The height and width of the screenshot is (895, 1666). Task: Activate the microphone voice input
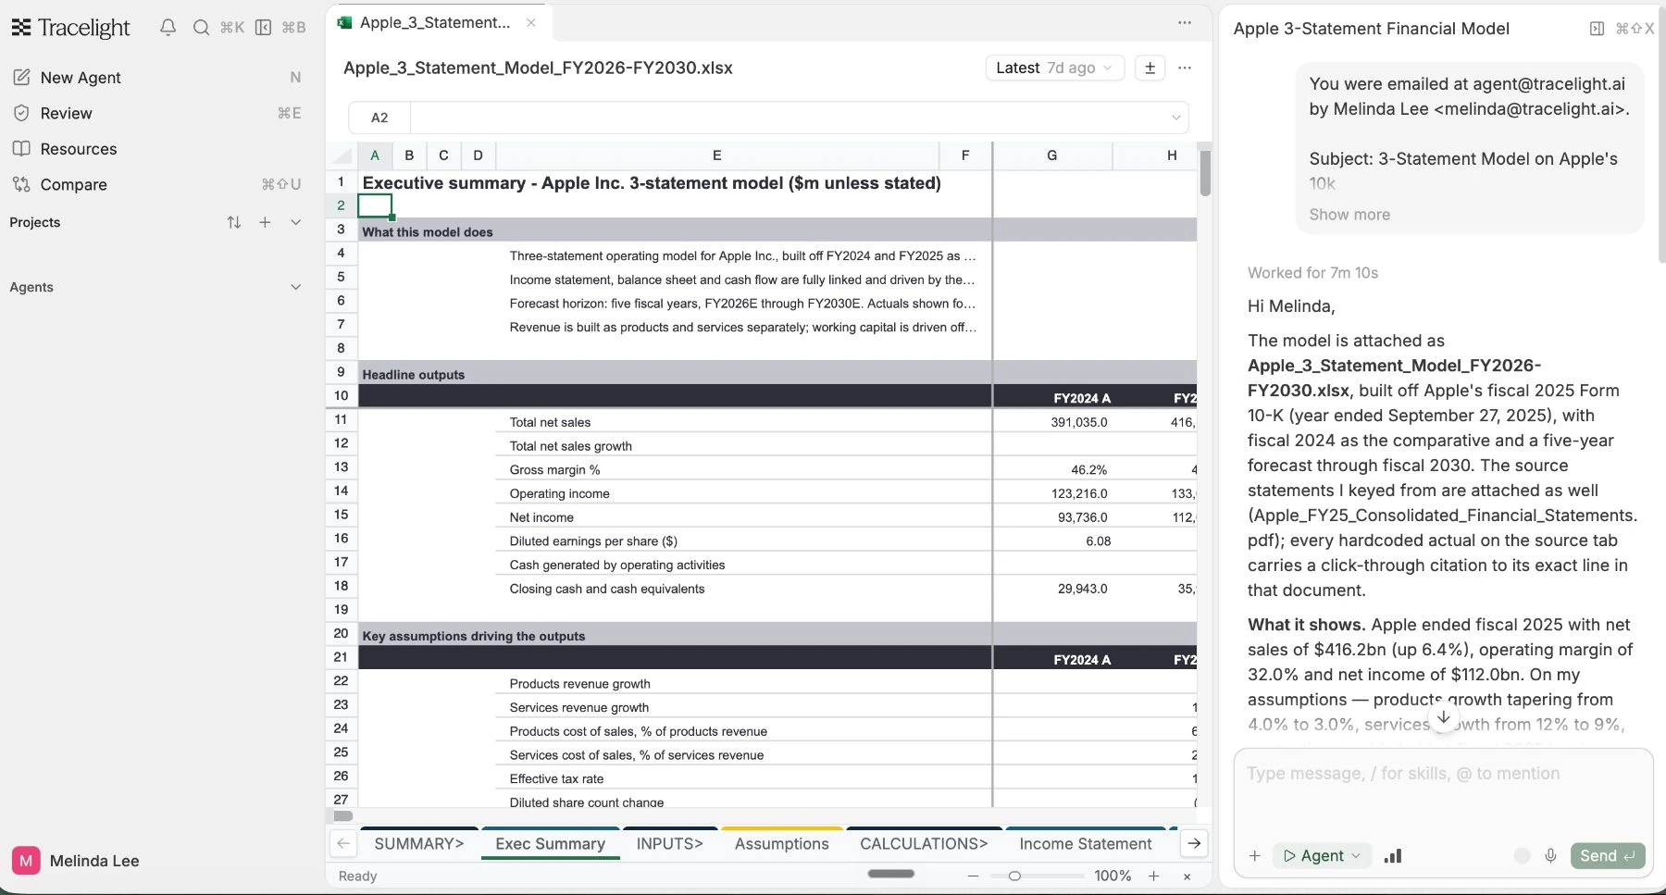point(1551,856)
